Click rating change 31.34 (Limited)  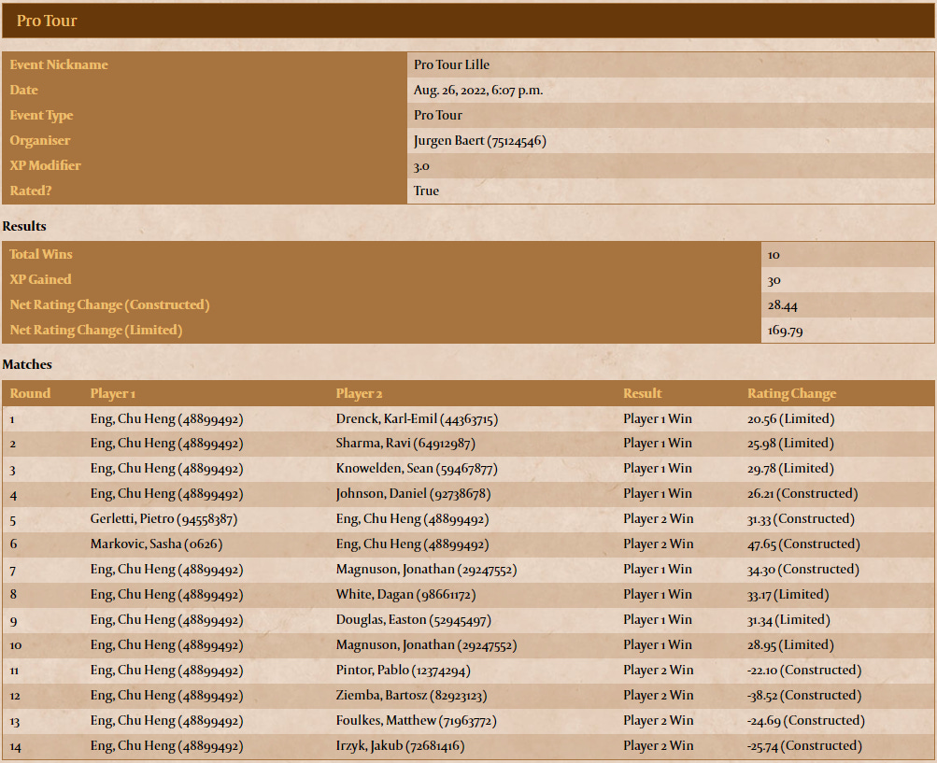click(788, 619)
